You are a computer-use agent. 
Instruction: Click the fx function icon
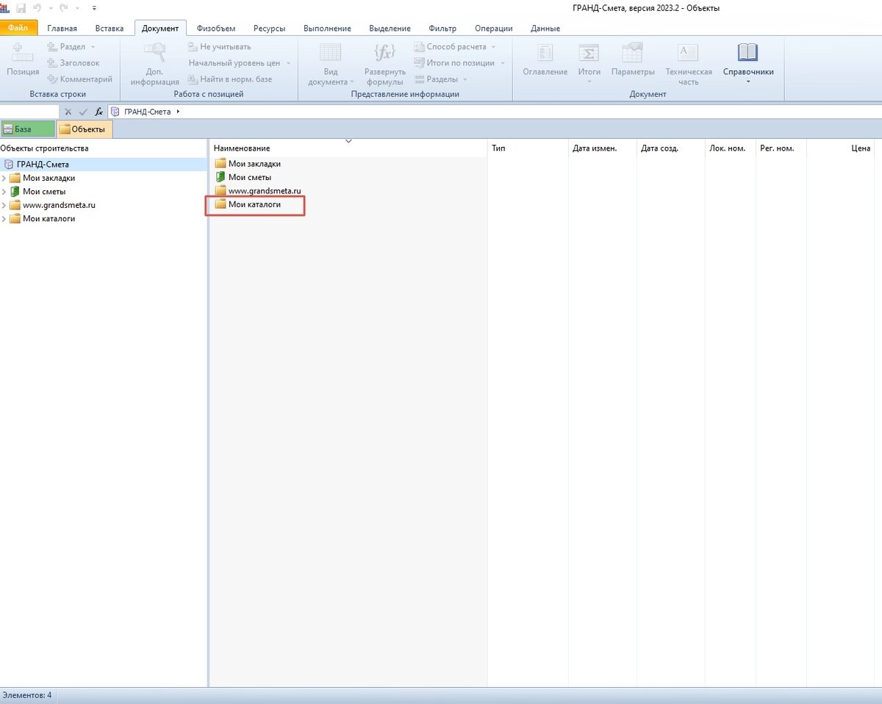click(98, 112)
